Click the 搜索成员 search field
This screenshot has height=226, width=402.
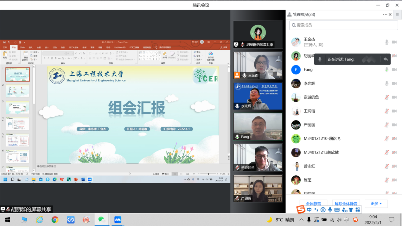pyautogui.click(x=344, y=25)
